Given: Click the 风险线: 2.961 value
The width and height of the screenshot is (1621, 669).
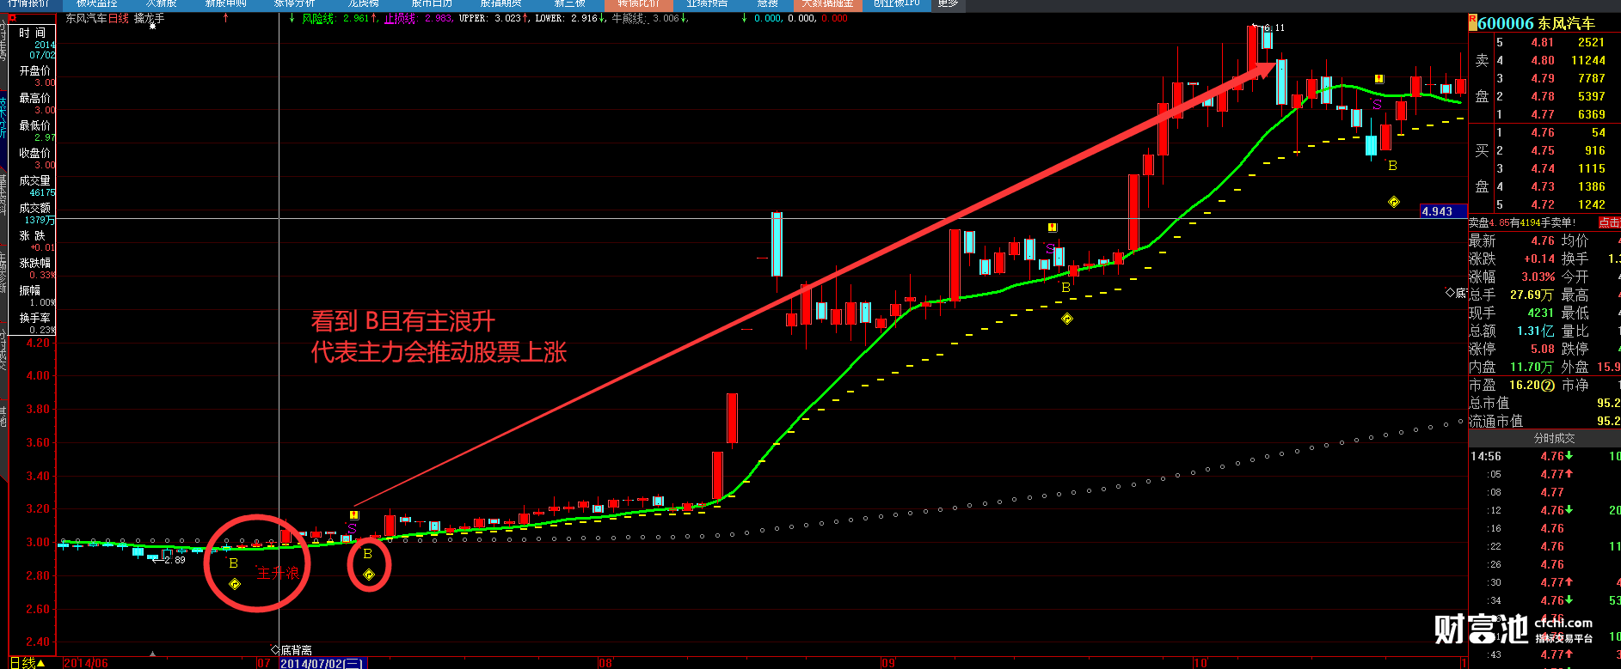Looking at the screenshot, I should 336,18.
